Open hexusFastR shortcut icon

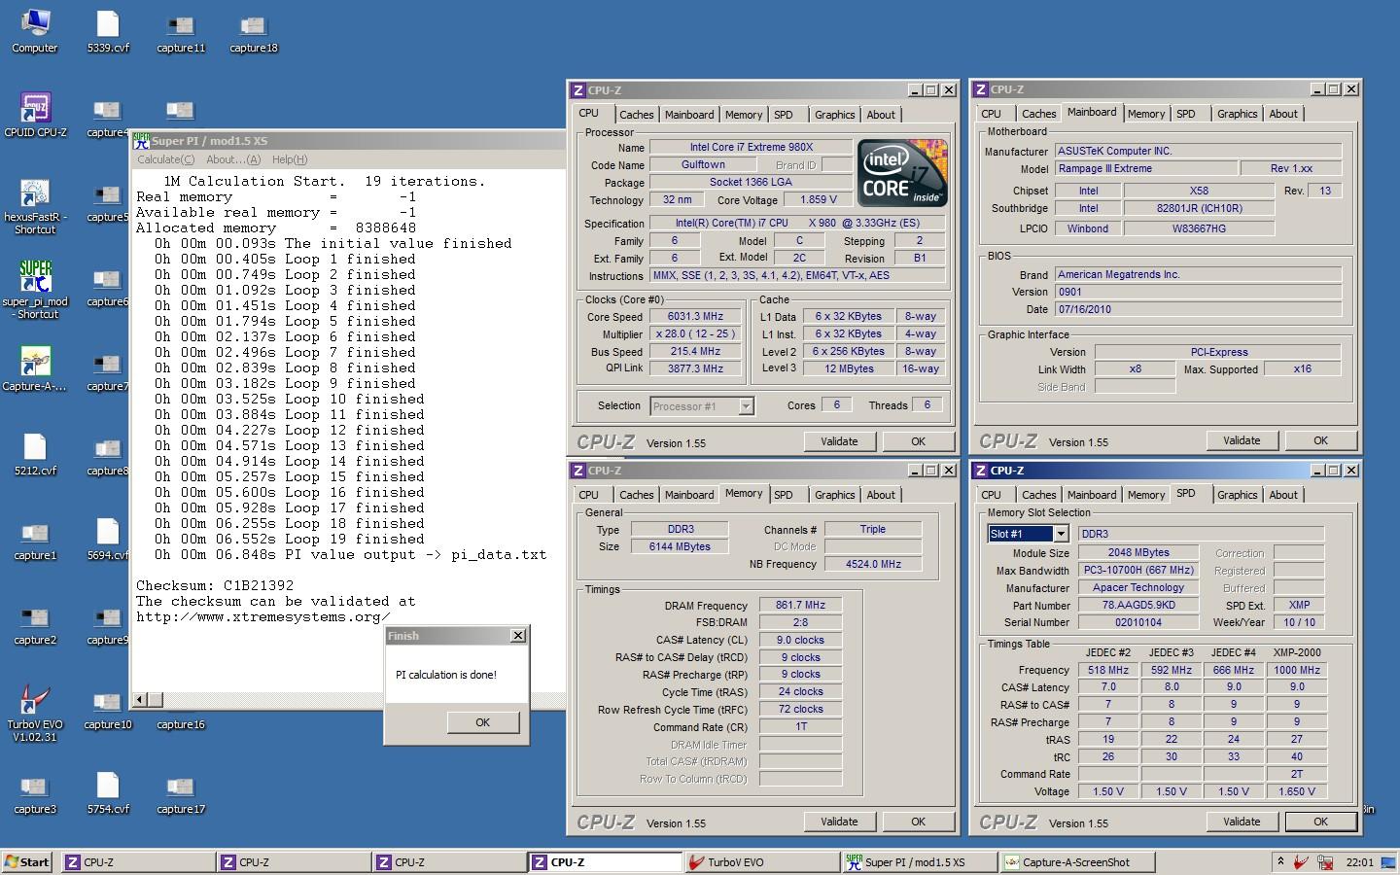35,205
